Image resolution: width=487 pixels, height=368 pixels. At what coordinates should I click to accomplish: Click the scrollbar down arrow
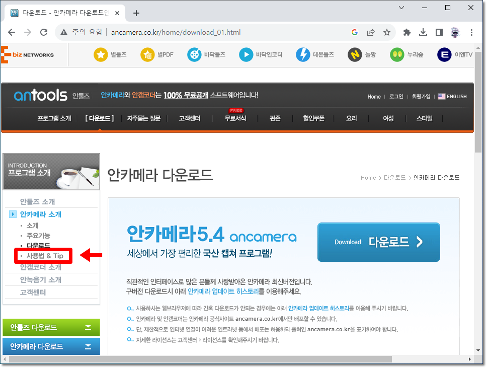point(478,350)
